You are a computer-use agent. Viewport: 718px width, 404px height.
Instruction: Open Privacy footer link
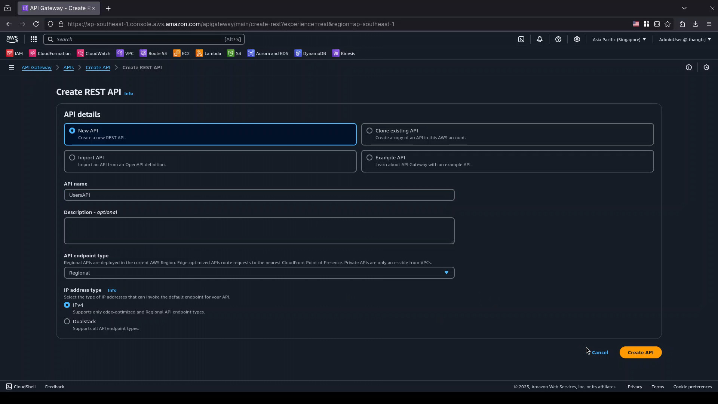pyautogui.click(x=635, y=387)
